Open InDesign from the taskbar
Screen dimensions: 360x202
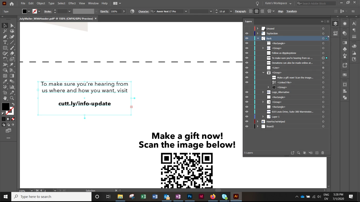(201, 196)
